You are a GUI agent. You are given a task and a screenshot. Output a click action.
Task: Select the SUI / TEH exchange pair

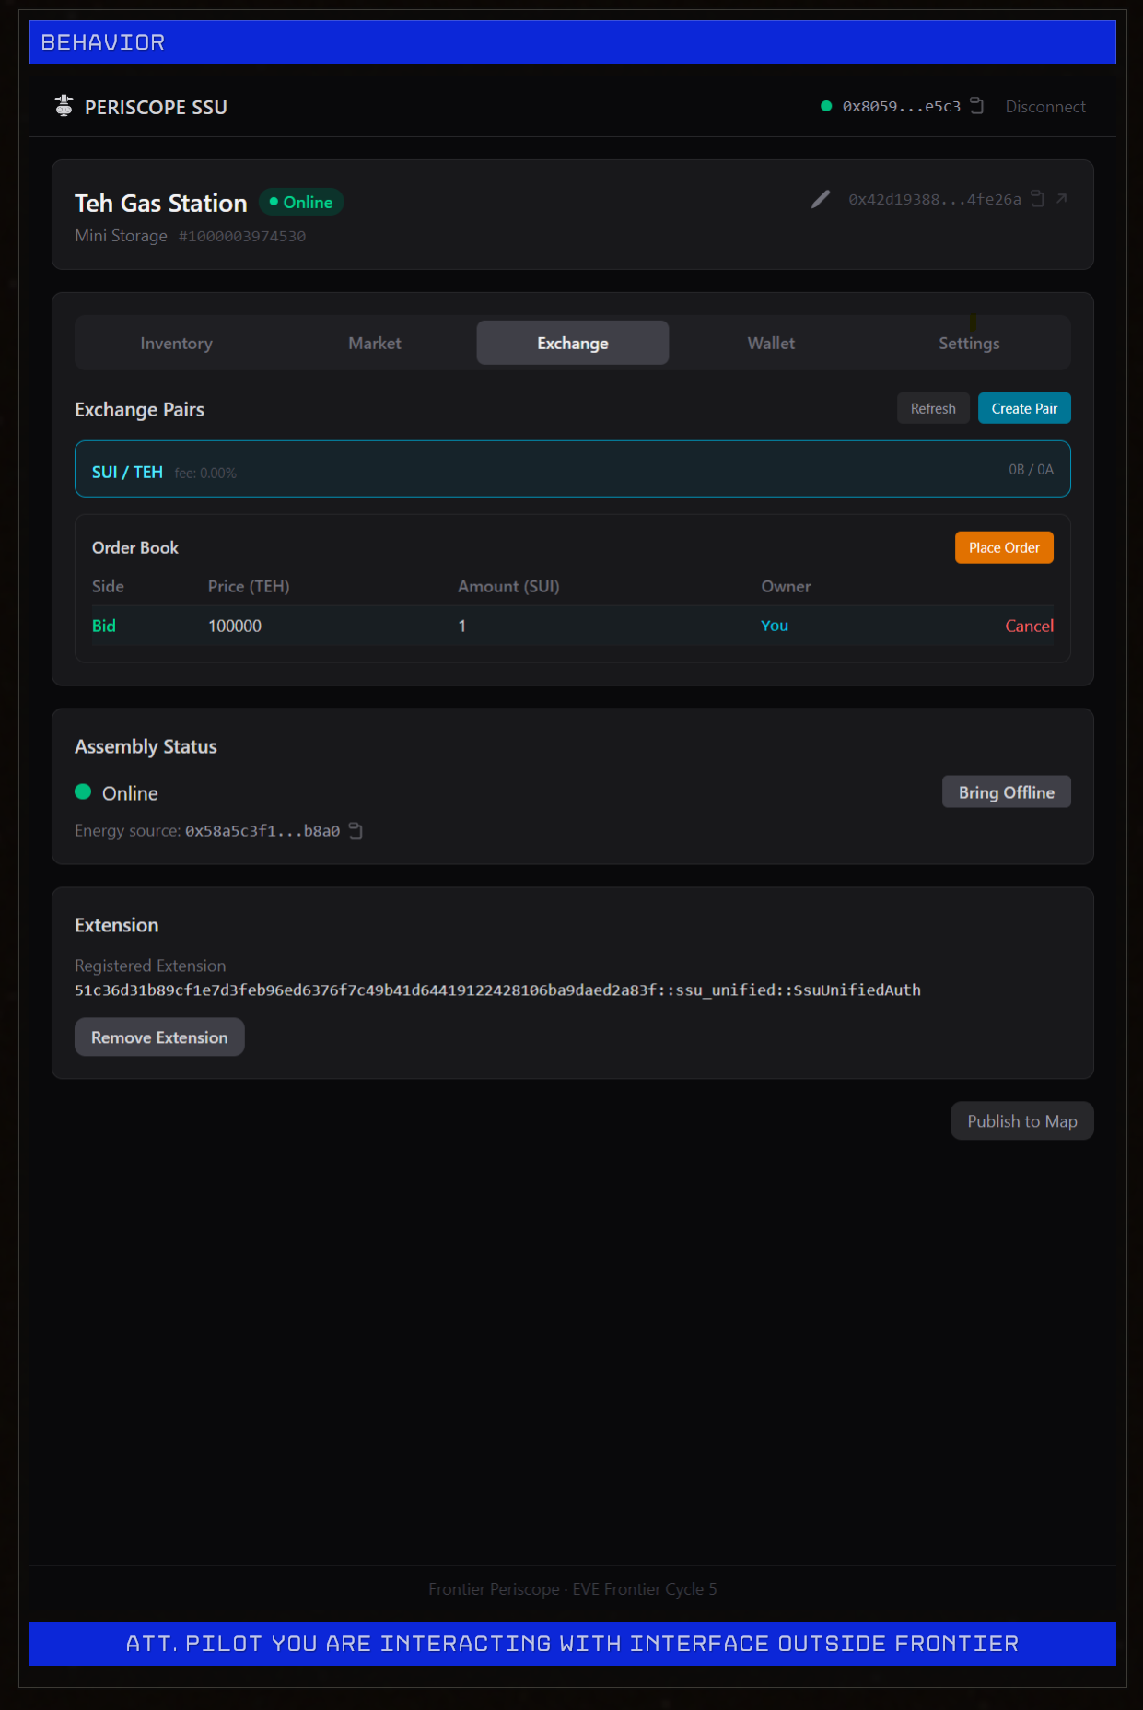[x=573, y=469]
